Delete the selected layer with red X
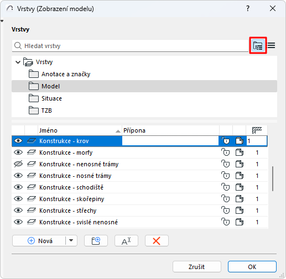The width and height of the screenshot is (286, 279). [157, 241]
